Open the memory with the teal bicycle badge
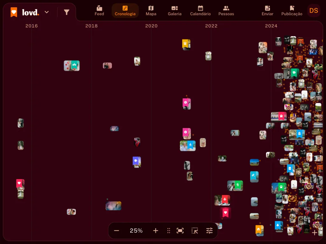Screen dimensions: 326x244 72,65
